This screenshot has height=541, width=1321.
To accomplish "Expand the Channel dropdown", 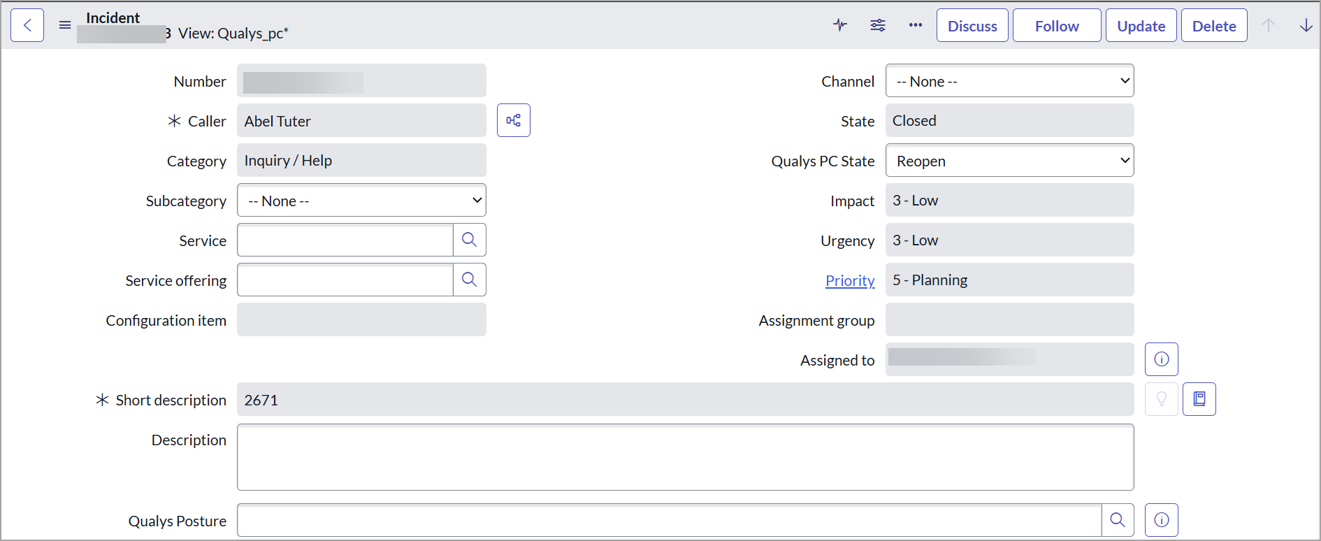I will (1009, 81).
